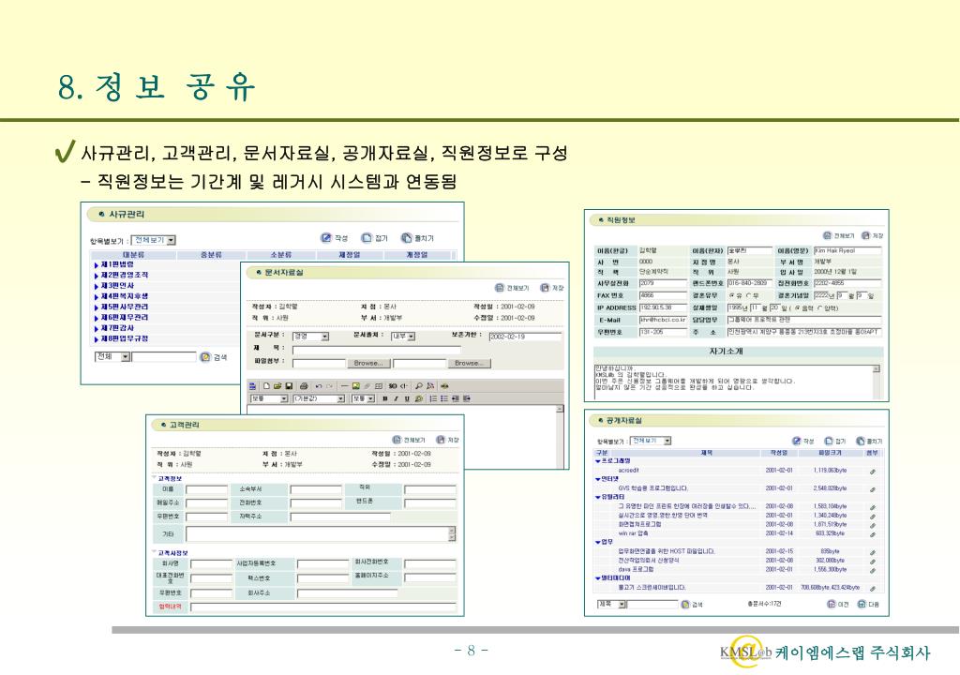Viewport: 960px width, 675px height.
Task: Click open folder icon in 문서자료실 editor toolbar
Action: tap(277, 386)
